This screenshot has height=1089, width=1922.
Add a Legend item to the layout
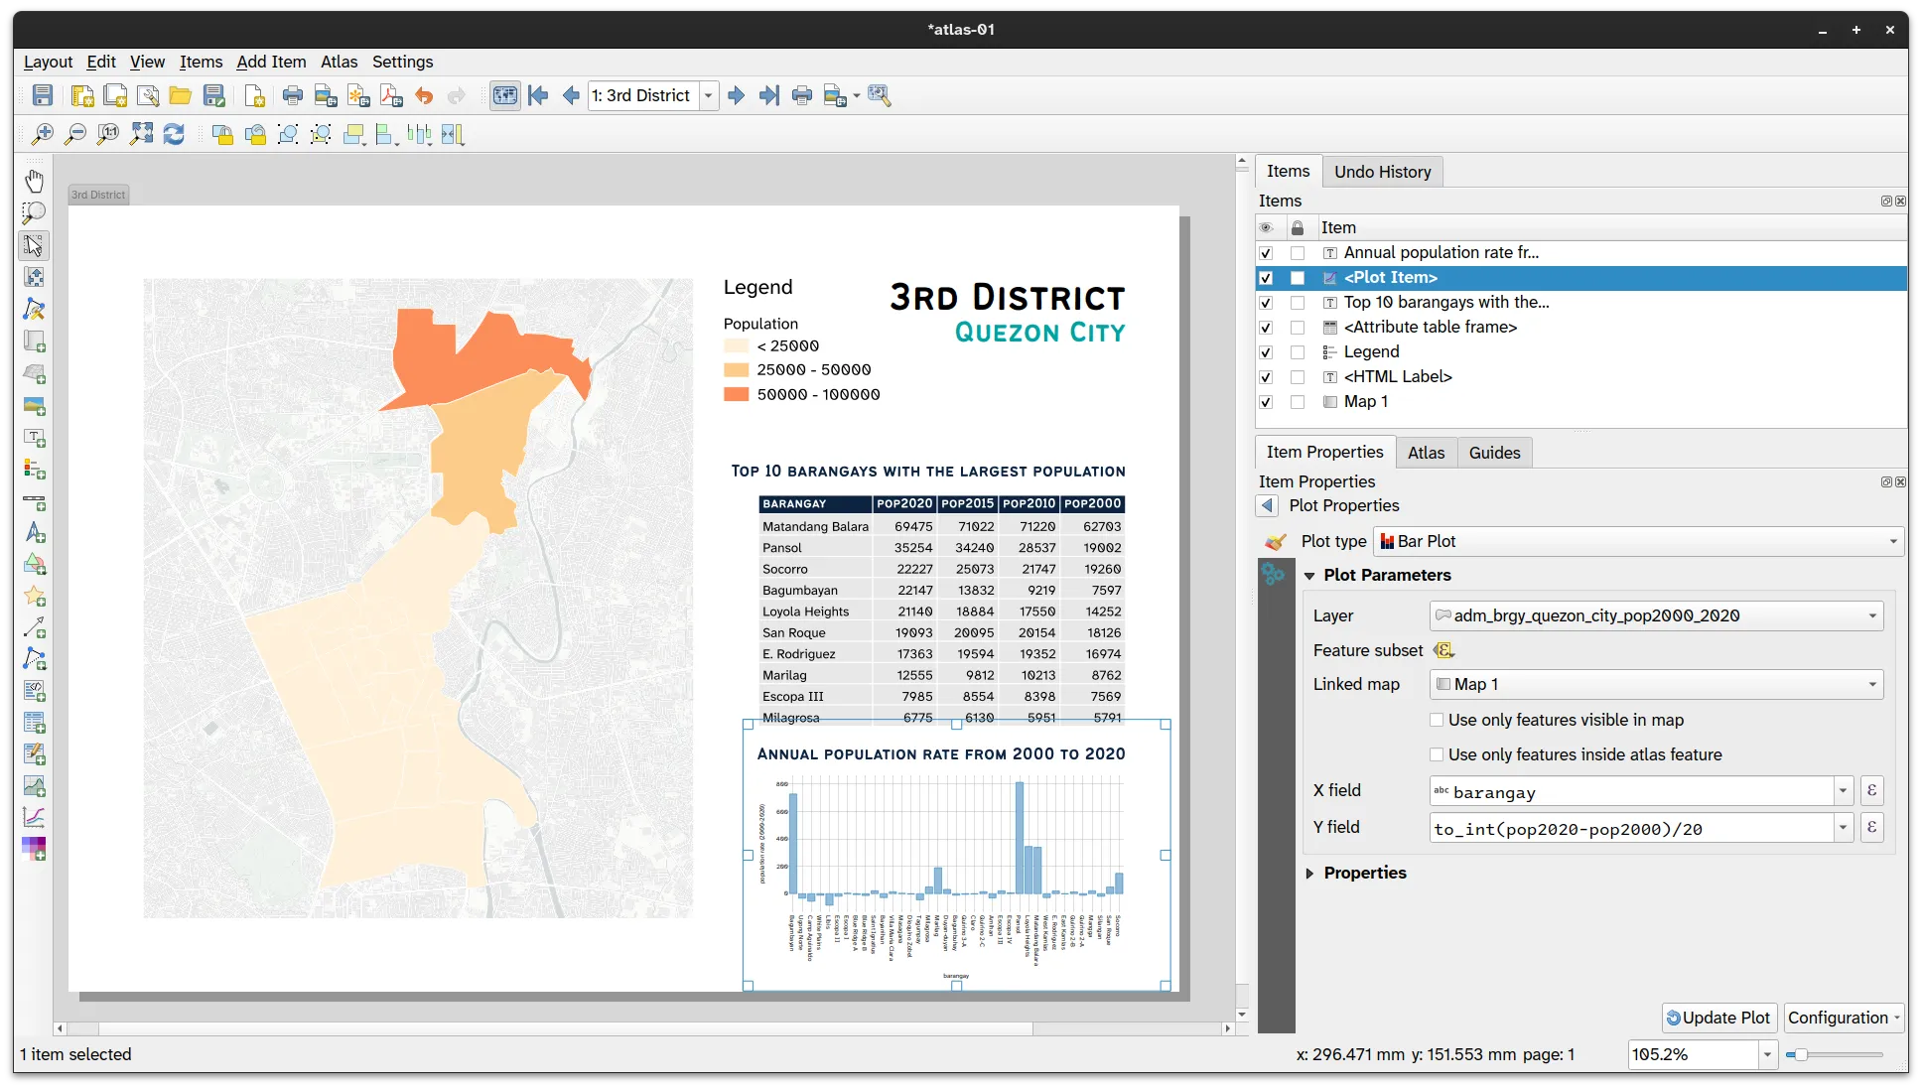35,470
